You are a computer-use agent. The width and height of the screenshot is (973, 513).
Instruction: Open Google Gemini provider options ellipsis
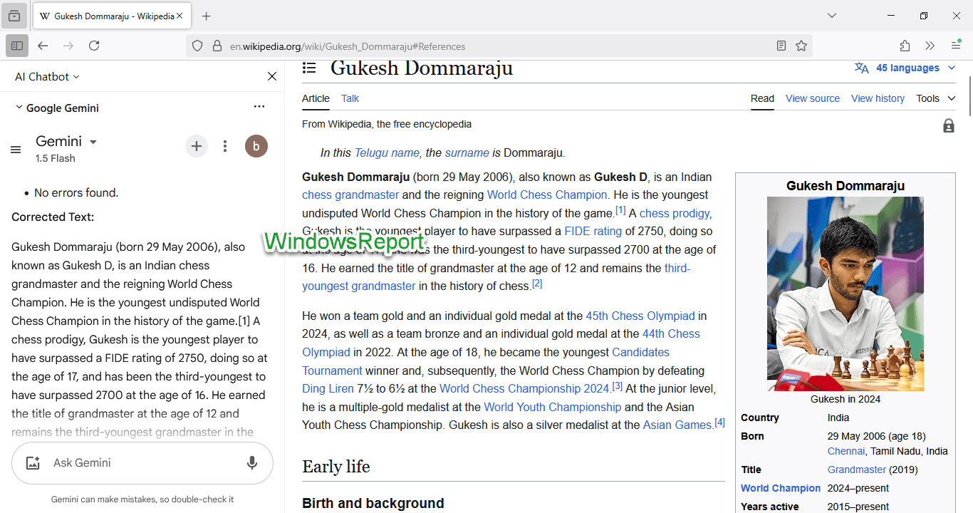(259, 107)
